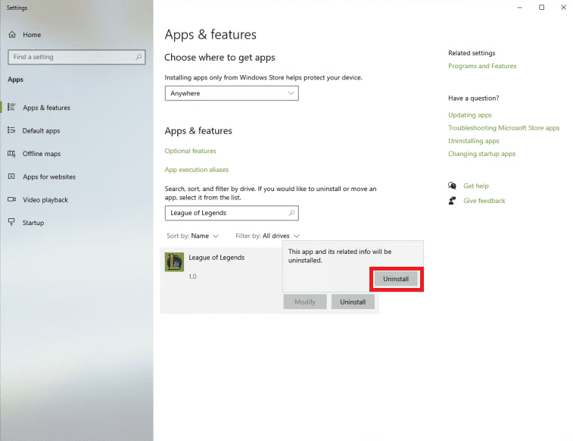Focus the Find a setting search field
This screenshot has width=573, height=441.
coord(76,57)
